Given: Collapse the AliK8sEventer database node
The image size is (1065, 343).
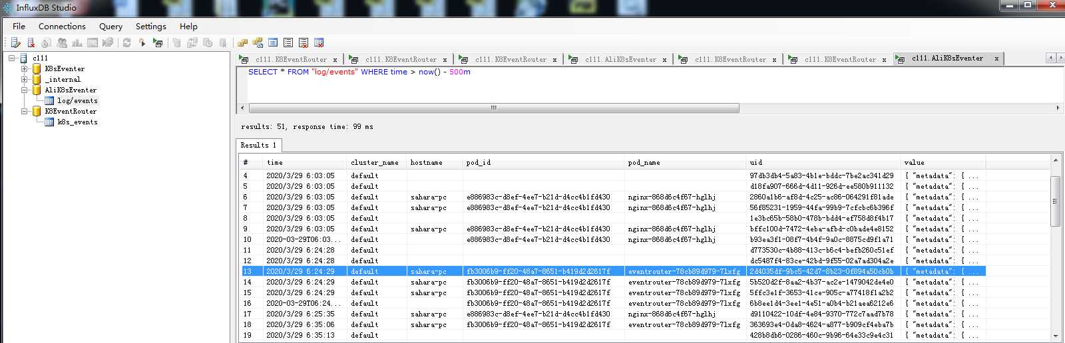Looking at the screenshot, I should pos(25,90).
